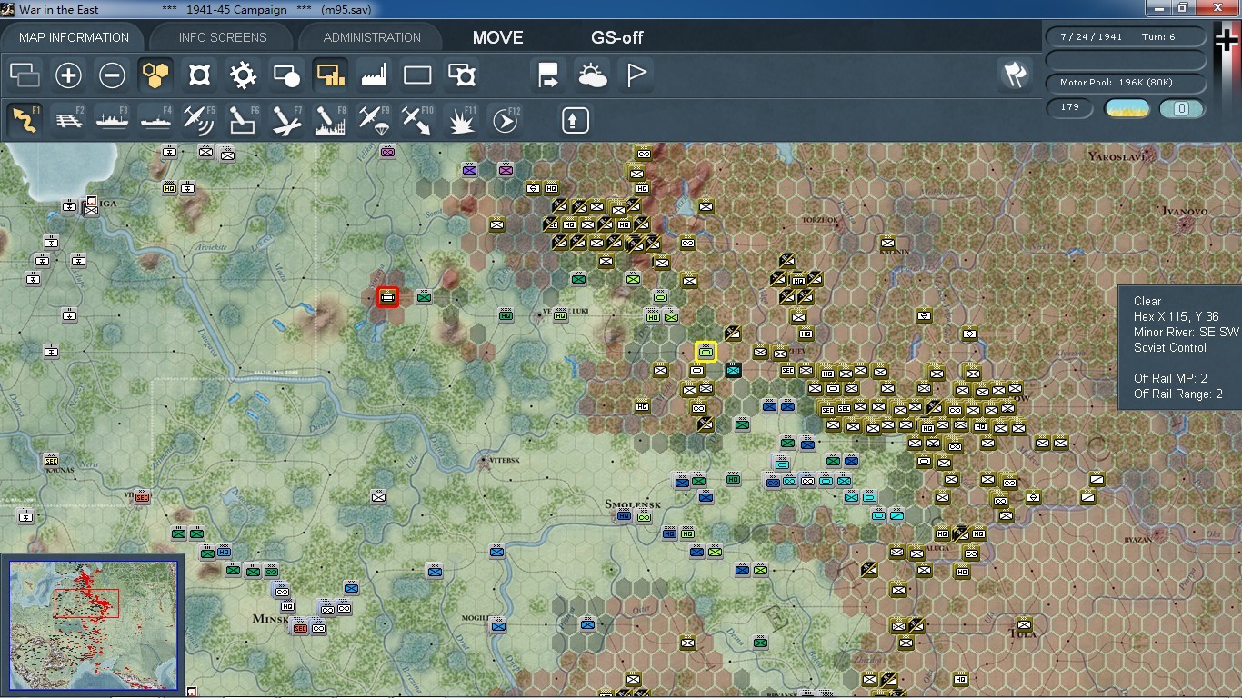Viewport: 1242px width, 698px height.
Task: Click the Minor River: SE SW text
Action: click(x=1186, y=332)
